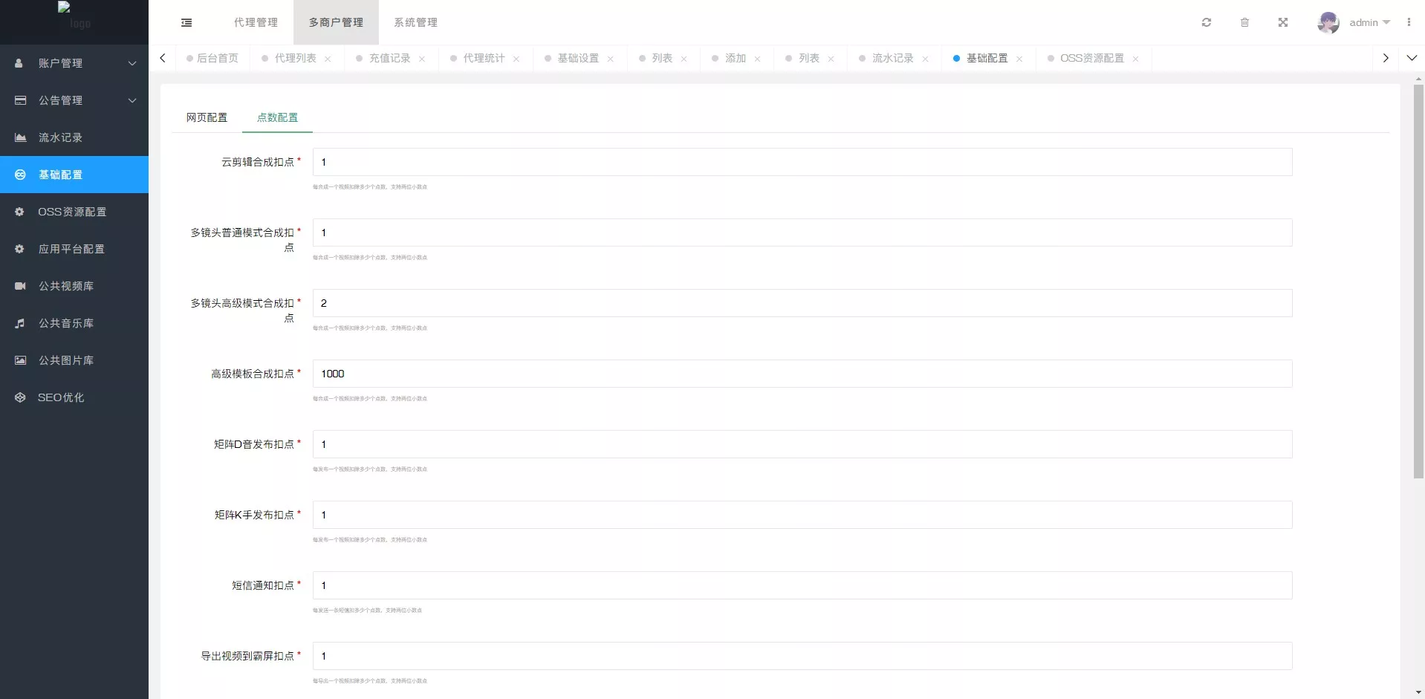Expand the 账户管理 sidebar section
The width and height of the screenshot is (1425, 699).
click(x=74, y=63)
